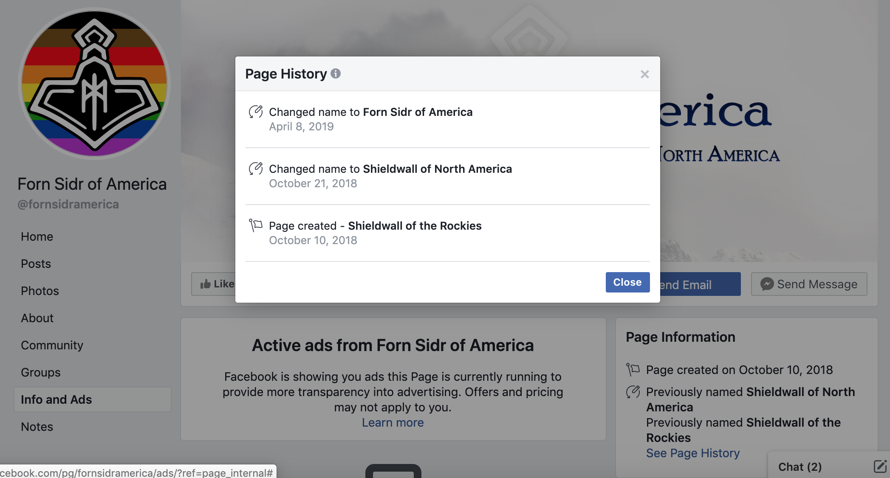
Task: Select Info and Ads sidebar item
Action: click(x=93, y=399)
